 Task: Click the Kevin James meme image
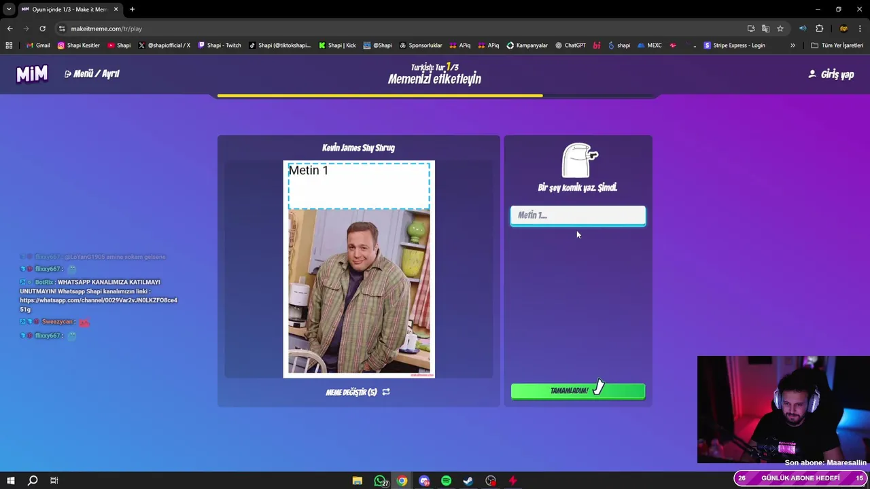pos(359,291)
